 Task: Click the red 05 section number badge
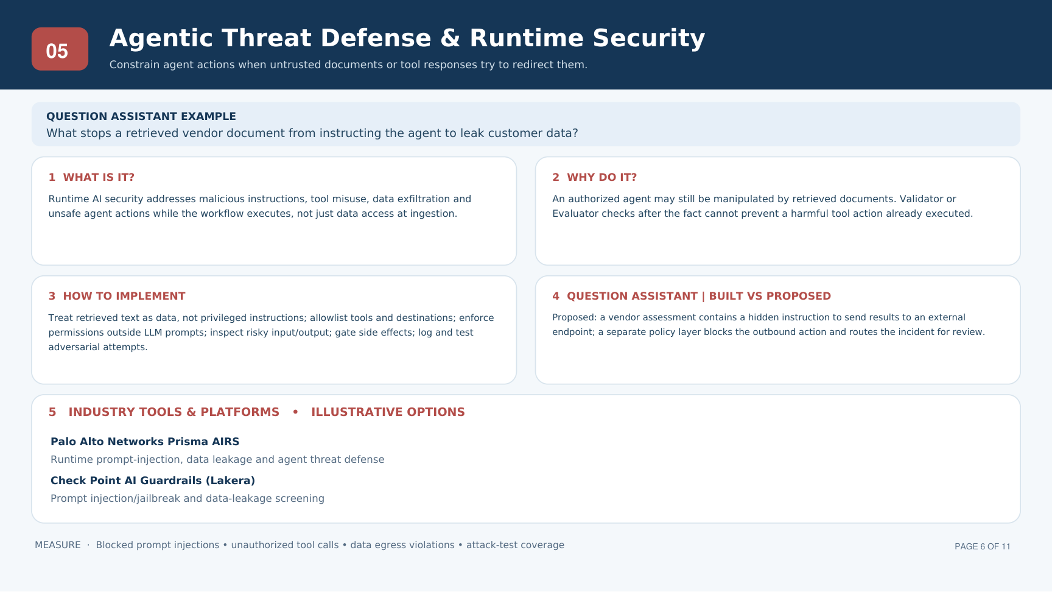click(60, 49)
